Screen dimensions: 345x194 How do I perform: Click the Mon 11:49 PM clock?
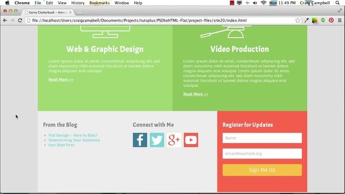tap(282, 3)
